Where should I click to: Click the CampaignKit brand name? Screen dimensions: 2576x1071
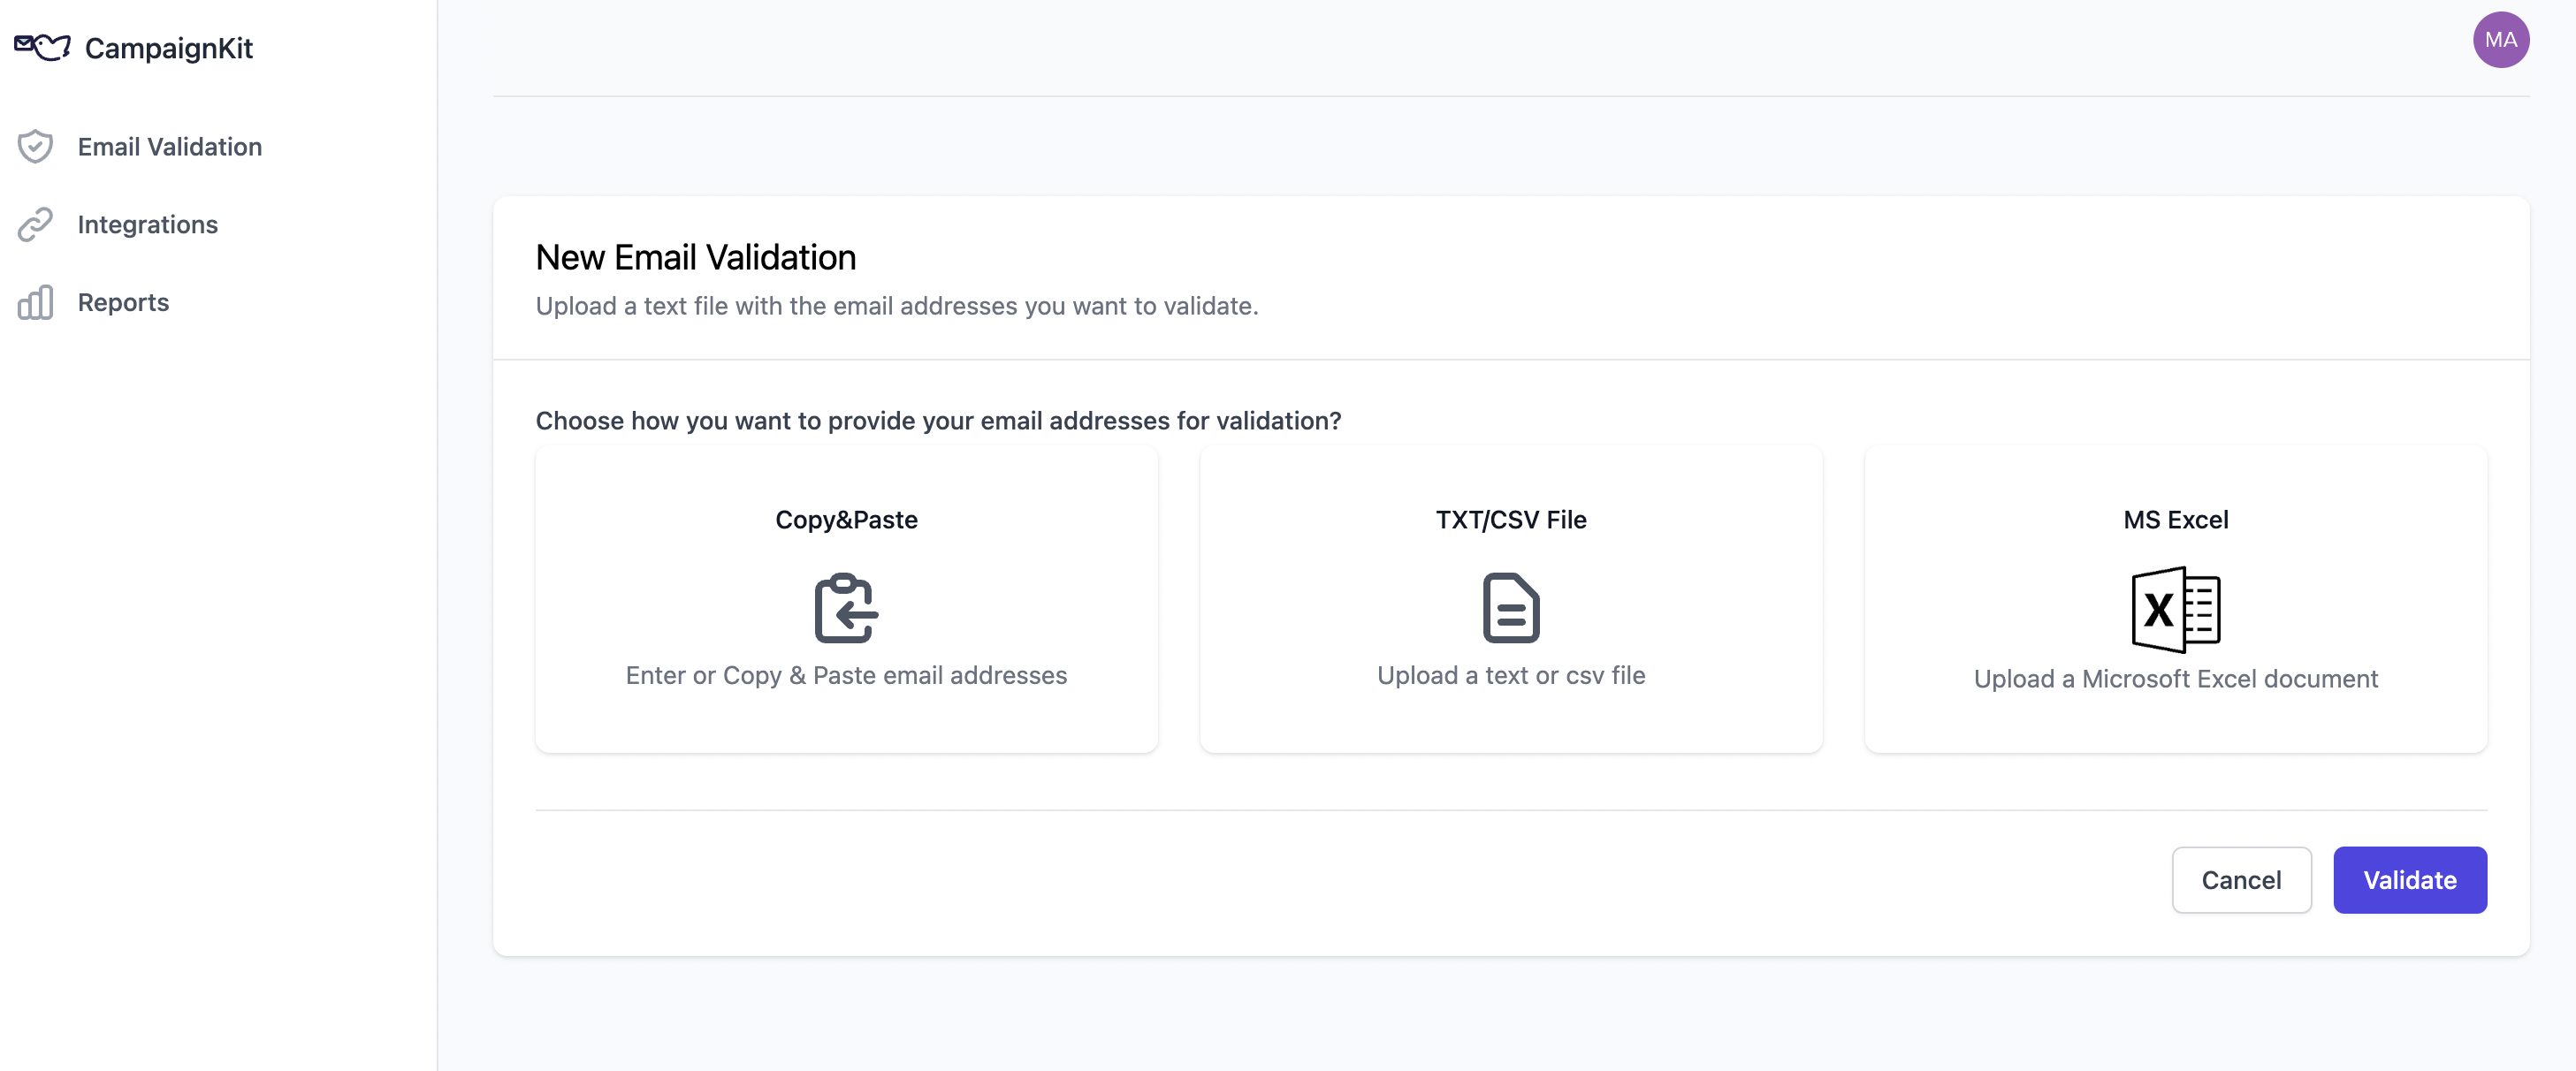(169, 48)
